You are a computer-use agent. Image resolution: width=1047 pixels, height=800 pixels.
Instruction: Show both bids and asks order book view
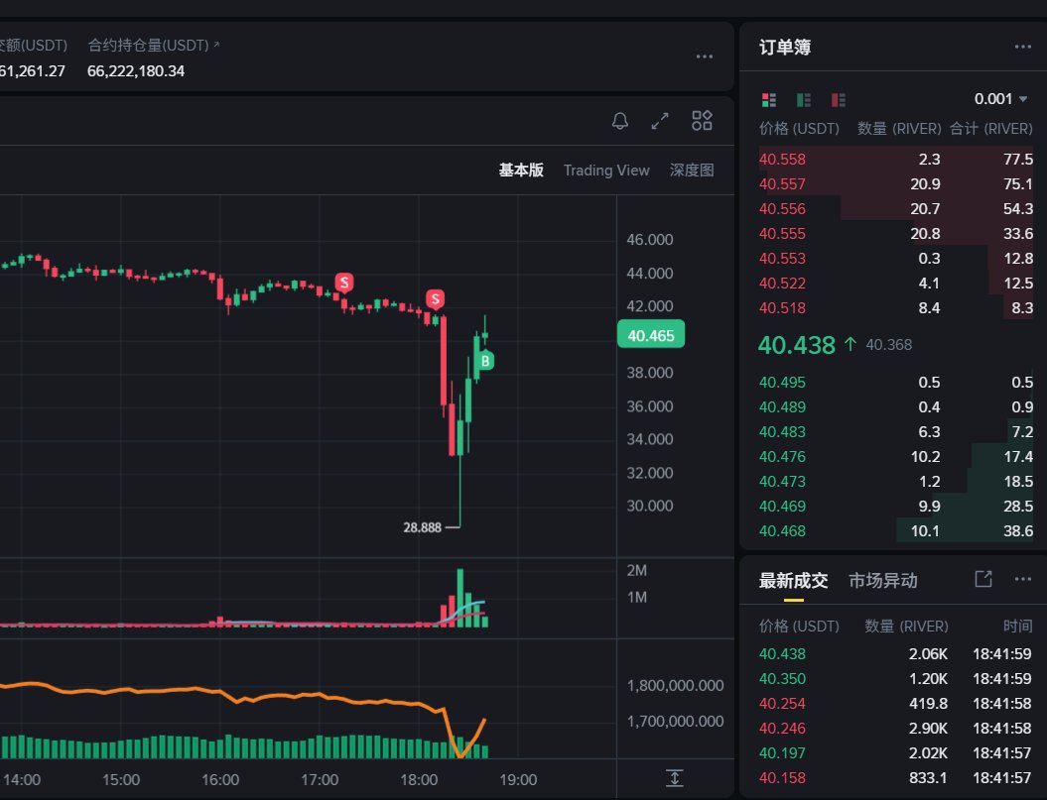[768, 100]
